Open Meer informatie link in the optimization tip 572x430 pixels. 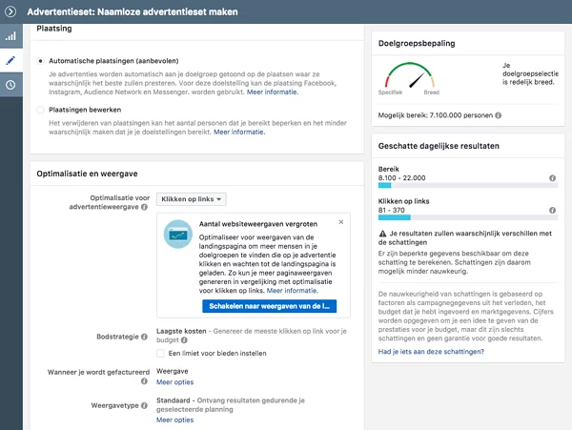(x=293, y=291)
